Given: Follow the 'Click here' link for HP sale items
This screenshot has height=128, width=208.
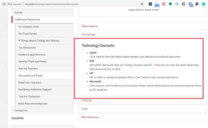Looking at the screenshot, I should click(x=141, y=77).
